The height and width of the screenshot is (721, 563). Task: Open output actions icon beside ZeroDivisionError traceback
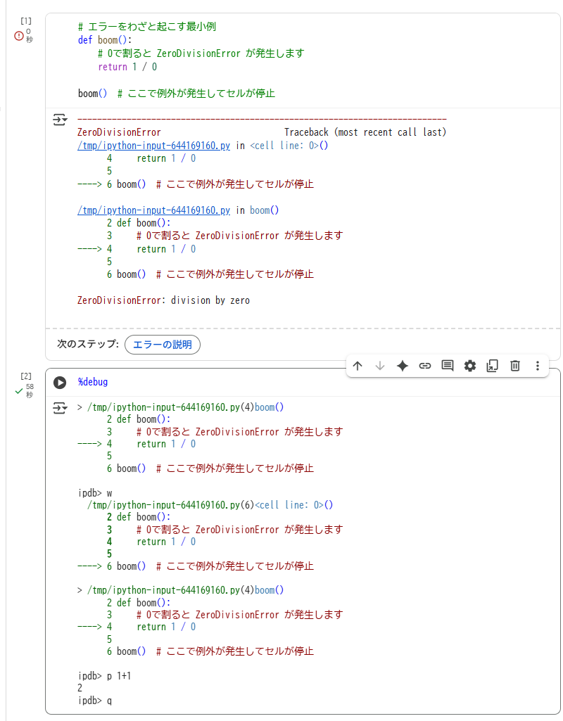tap(61, 120)
